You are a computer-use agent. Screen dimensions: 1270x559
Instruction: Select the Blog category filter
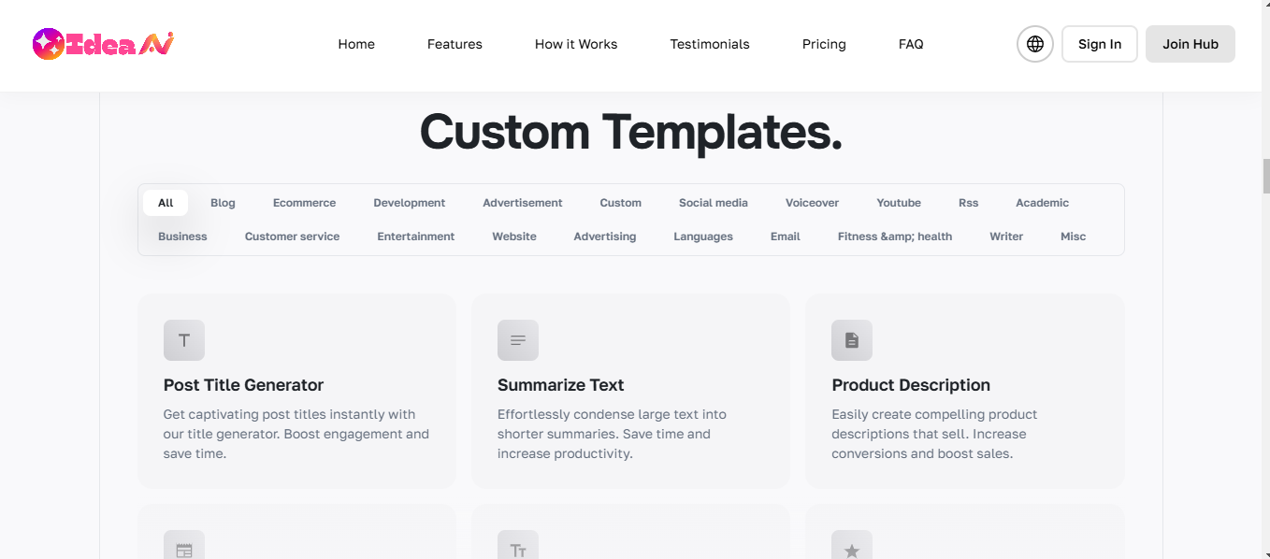pos(223,203)
